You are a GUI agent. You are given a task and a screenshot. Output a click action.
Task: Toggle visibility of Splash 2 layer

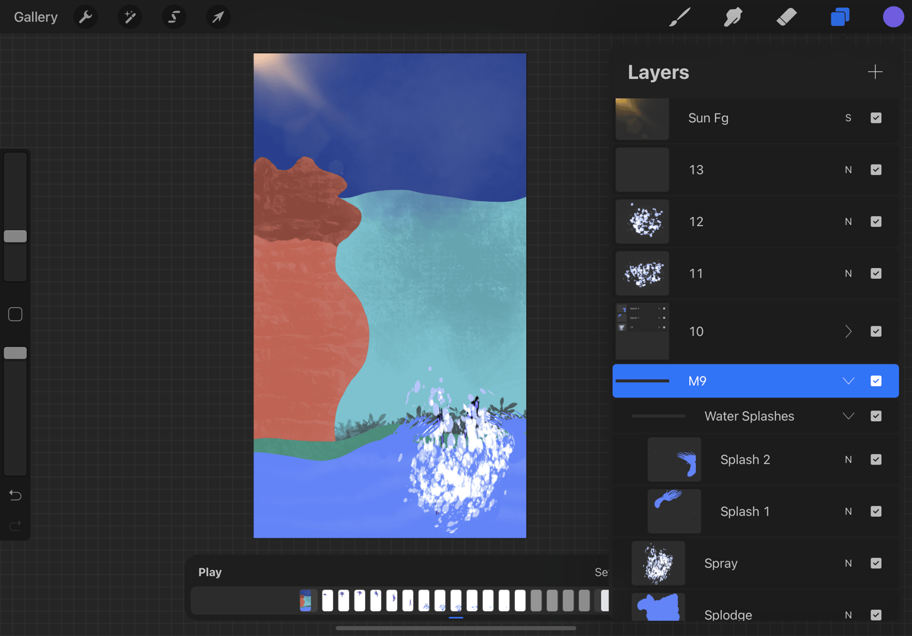point(876,460)
